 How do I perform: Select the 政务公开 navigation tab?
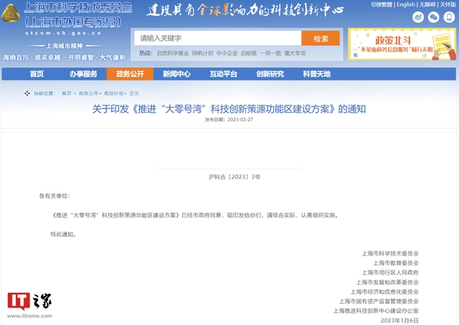130,74
